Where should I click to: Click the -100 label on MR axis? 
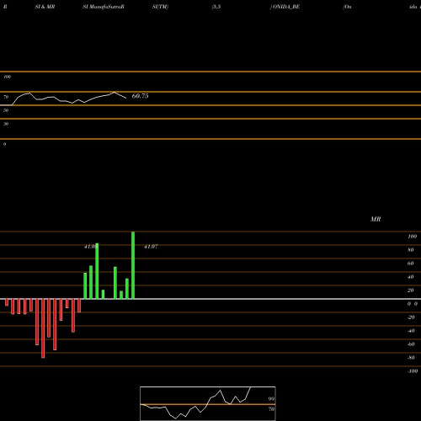(x=413, y=371)
